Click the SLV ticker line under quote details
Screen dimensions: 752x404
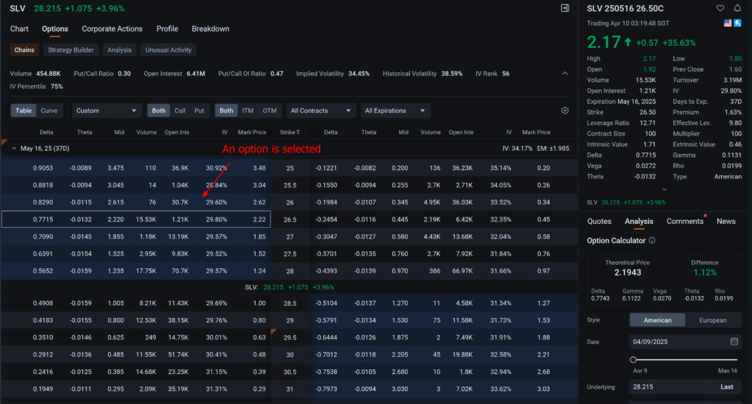[x=626, y=202]
